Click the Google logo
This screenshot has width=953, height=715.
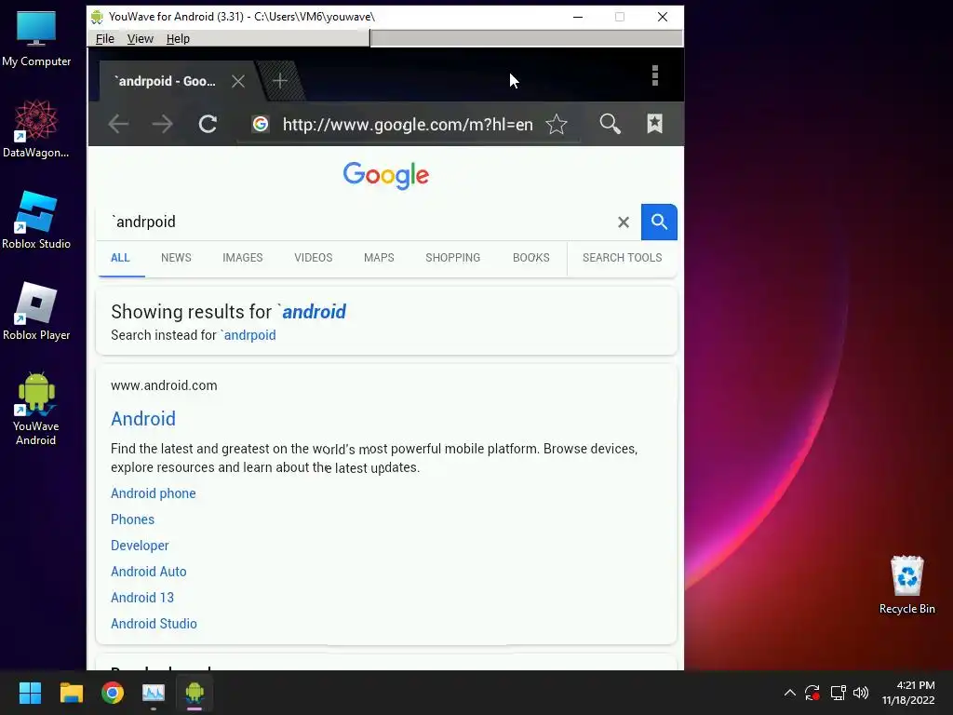coord(386,176)
